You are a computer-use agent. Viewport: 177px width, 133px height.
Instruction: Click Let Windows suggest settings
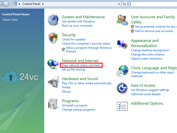[150, 90]
